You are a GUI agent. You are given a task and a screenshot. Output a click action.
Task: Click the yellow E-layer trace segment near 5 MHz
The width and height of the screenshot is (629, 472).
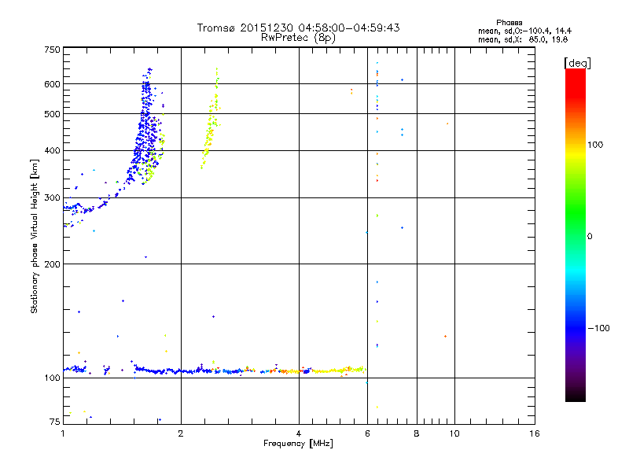coord(337,370)
